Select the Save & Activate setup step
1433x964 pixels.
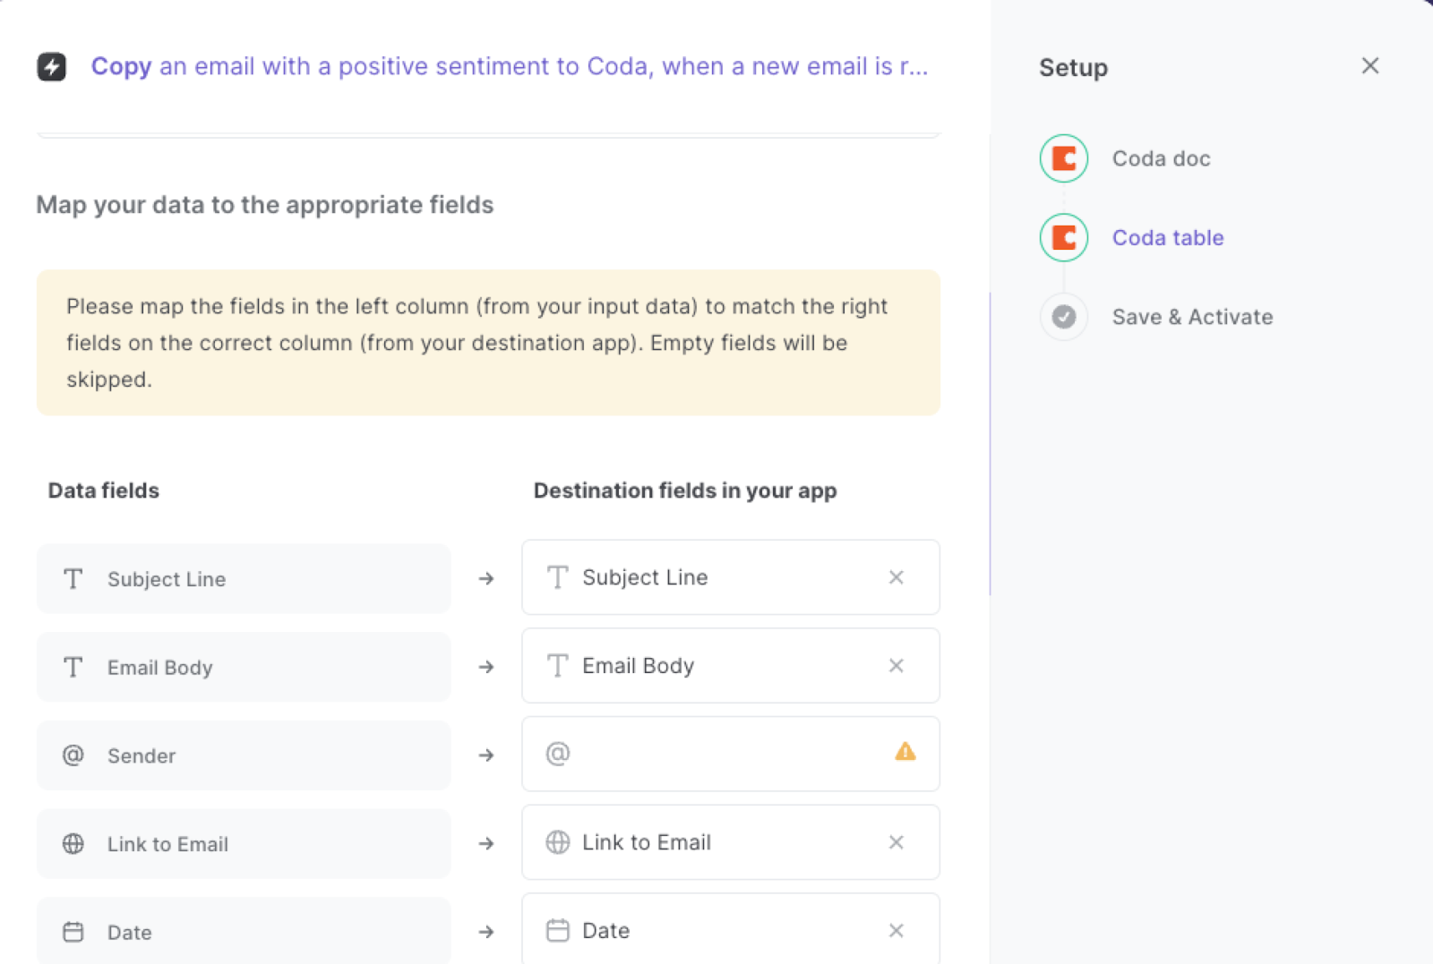click(x=1192, y=317)
